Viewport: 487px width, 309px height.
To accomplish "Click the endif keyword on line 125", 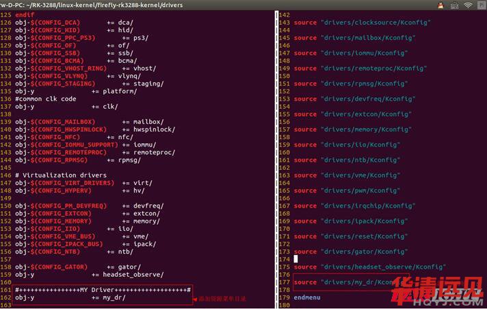I will pos(24,14).
